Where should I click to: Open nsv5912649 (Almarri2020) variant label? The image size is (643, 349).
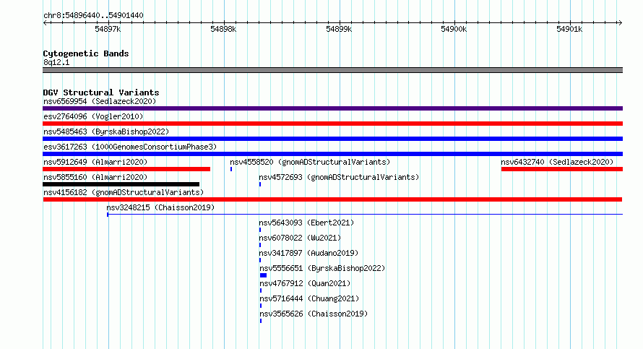95,162
